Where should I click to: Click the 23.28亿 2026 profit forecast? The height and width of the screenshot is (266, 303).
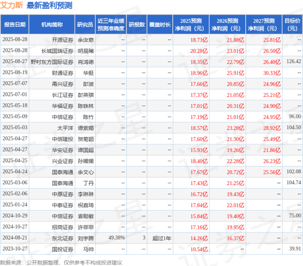[236, 128]
